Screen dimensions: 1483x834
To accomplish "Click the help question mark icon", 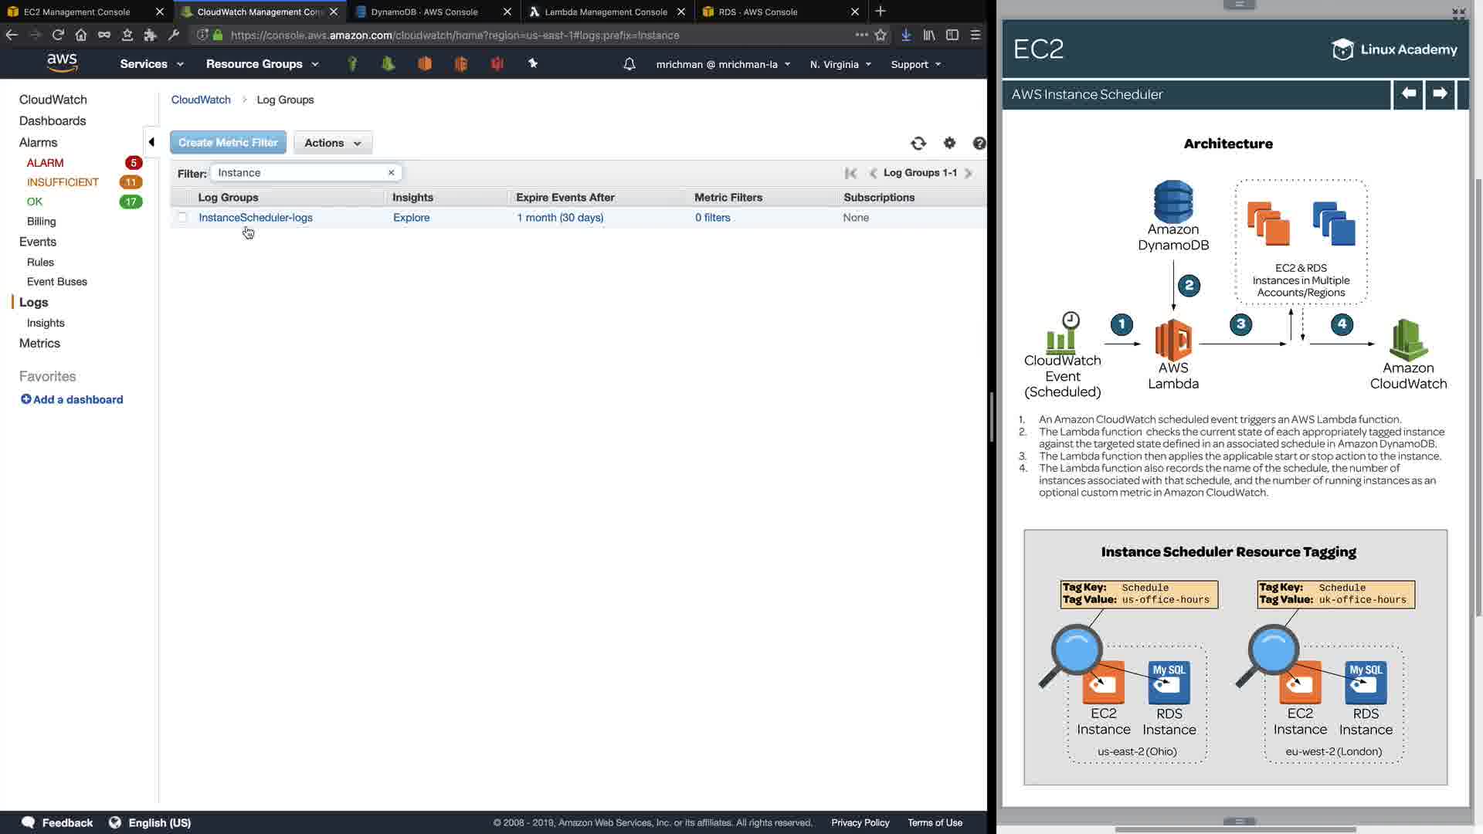I will tap(979, 143).
